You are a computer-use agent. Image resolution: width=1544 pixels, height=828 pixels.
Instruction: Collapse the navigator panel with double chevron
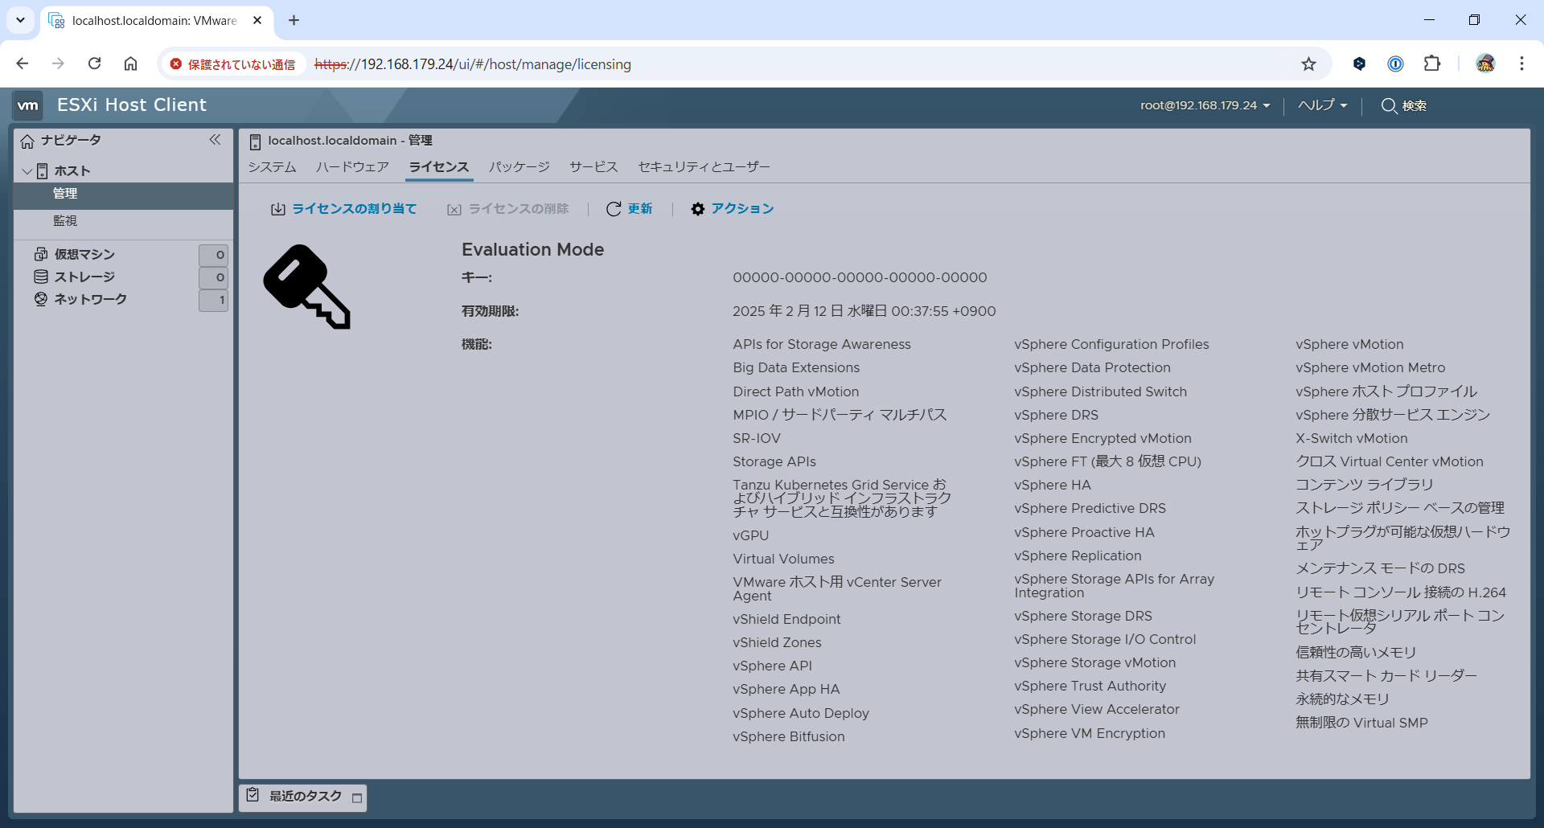click(215, 140)
